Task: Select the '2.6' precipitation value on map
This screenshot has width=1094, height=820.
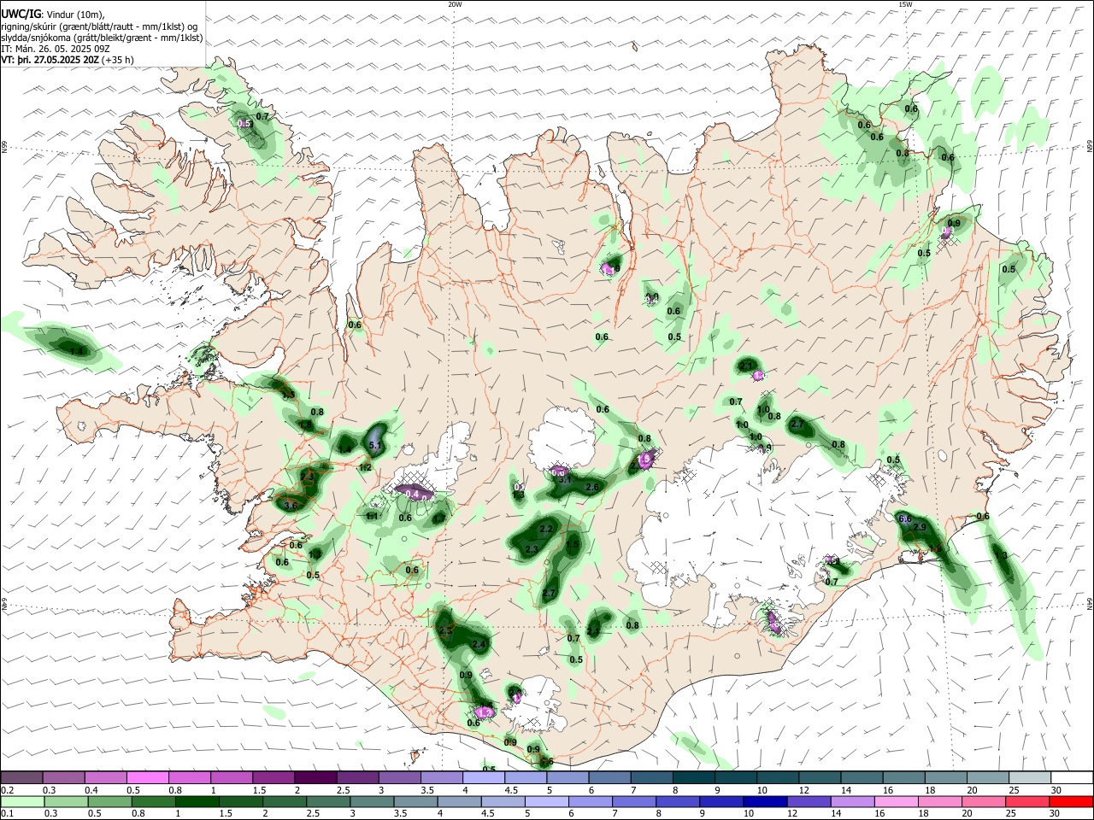Action: tap(592, 486)
